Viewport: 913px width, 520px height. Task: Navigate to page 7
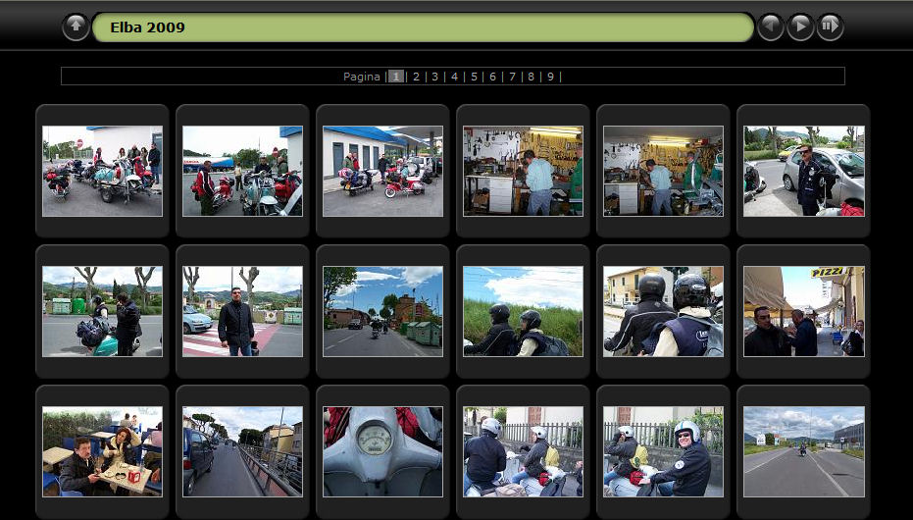click(x=512, y=77)
